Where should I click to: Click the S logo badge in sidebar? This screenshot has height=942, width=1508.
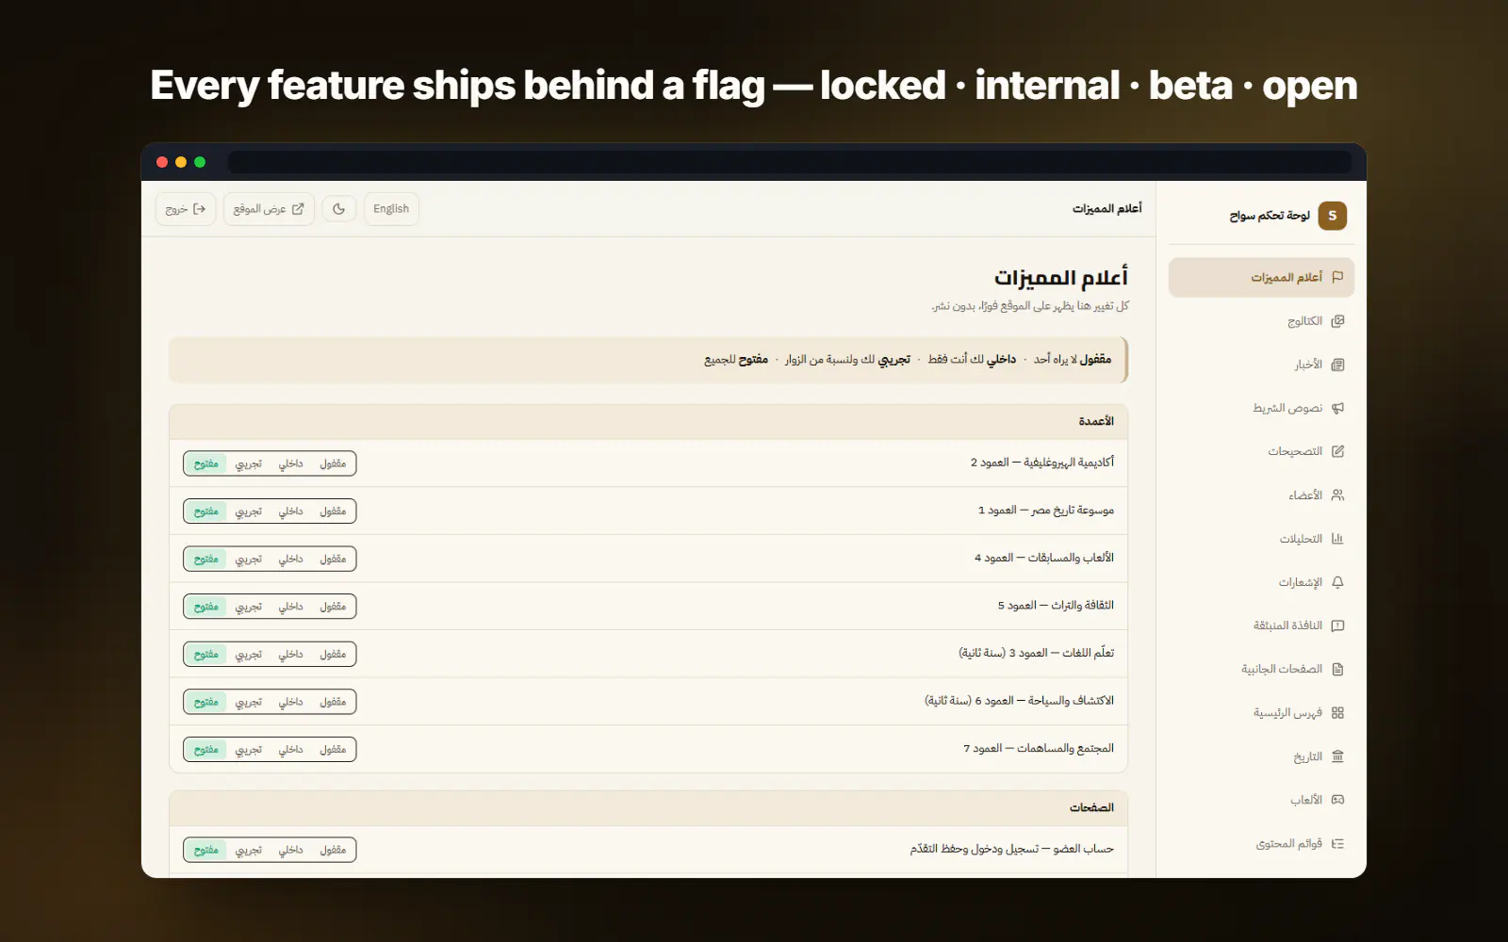(x=1332, y=216)
